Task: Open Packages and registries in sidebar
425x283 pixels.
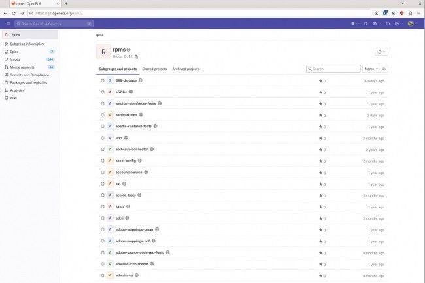Action: (x=28, y=82)
